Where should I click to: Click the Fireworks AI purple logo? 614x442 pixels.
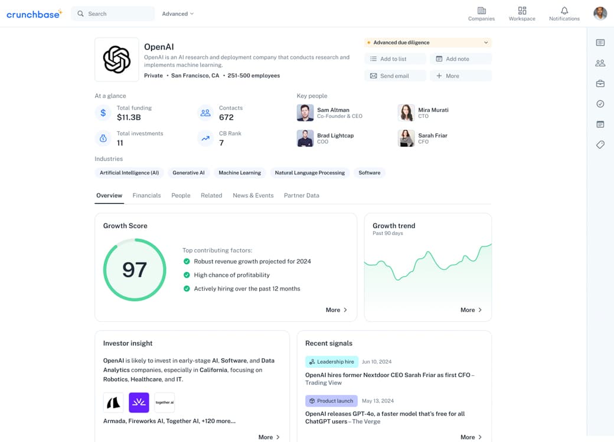click(x=139, y=403)
